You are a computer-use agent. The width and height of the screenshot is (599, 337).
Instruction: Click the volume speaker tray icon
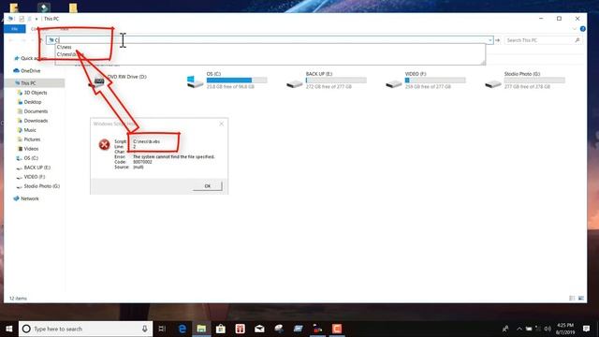click(x=548, y=329)
